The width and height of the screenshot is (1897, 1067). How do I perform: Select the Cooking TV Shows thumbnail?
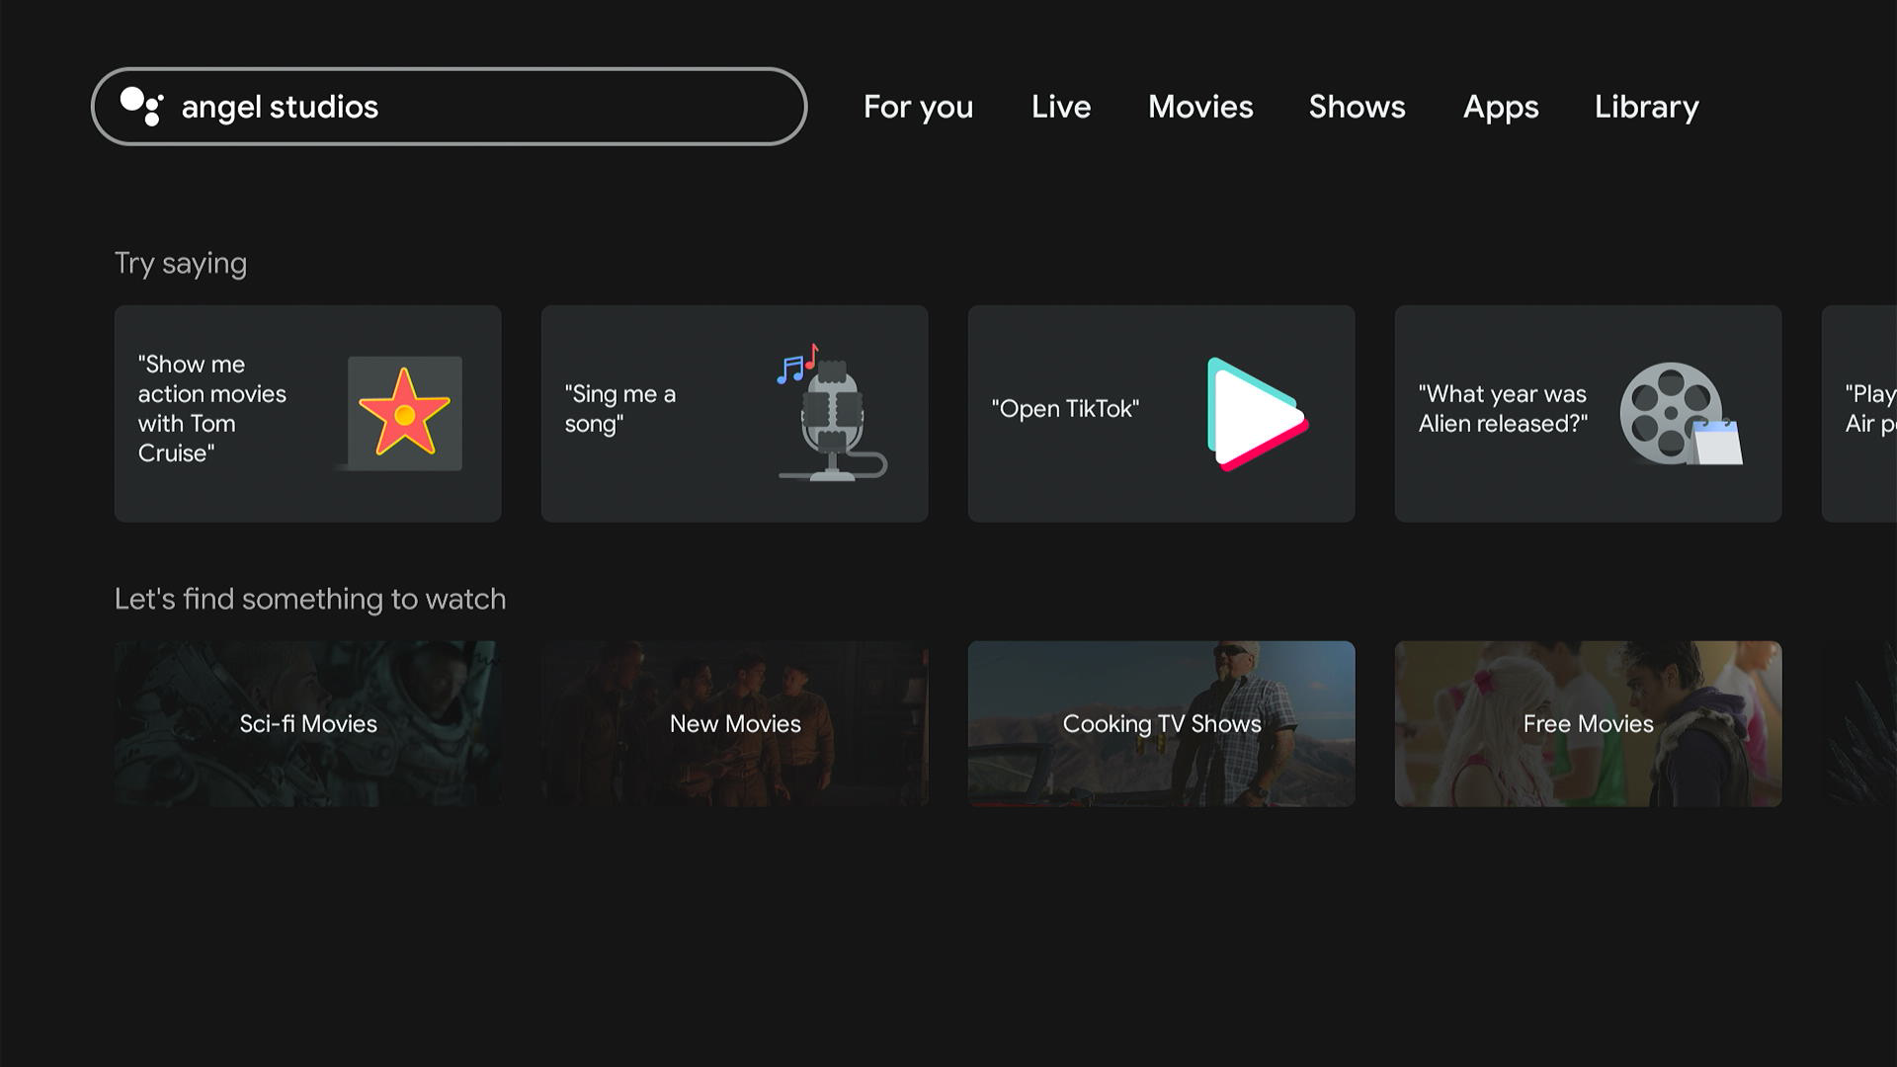1161,723
